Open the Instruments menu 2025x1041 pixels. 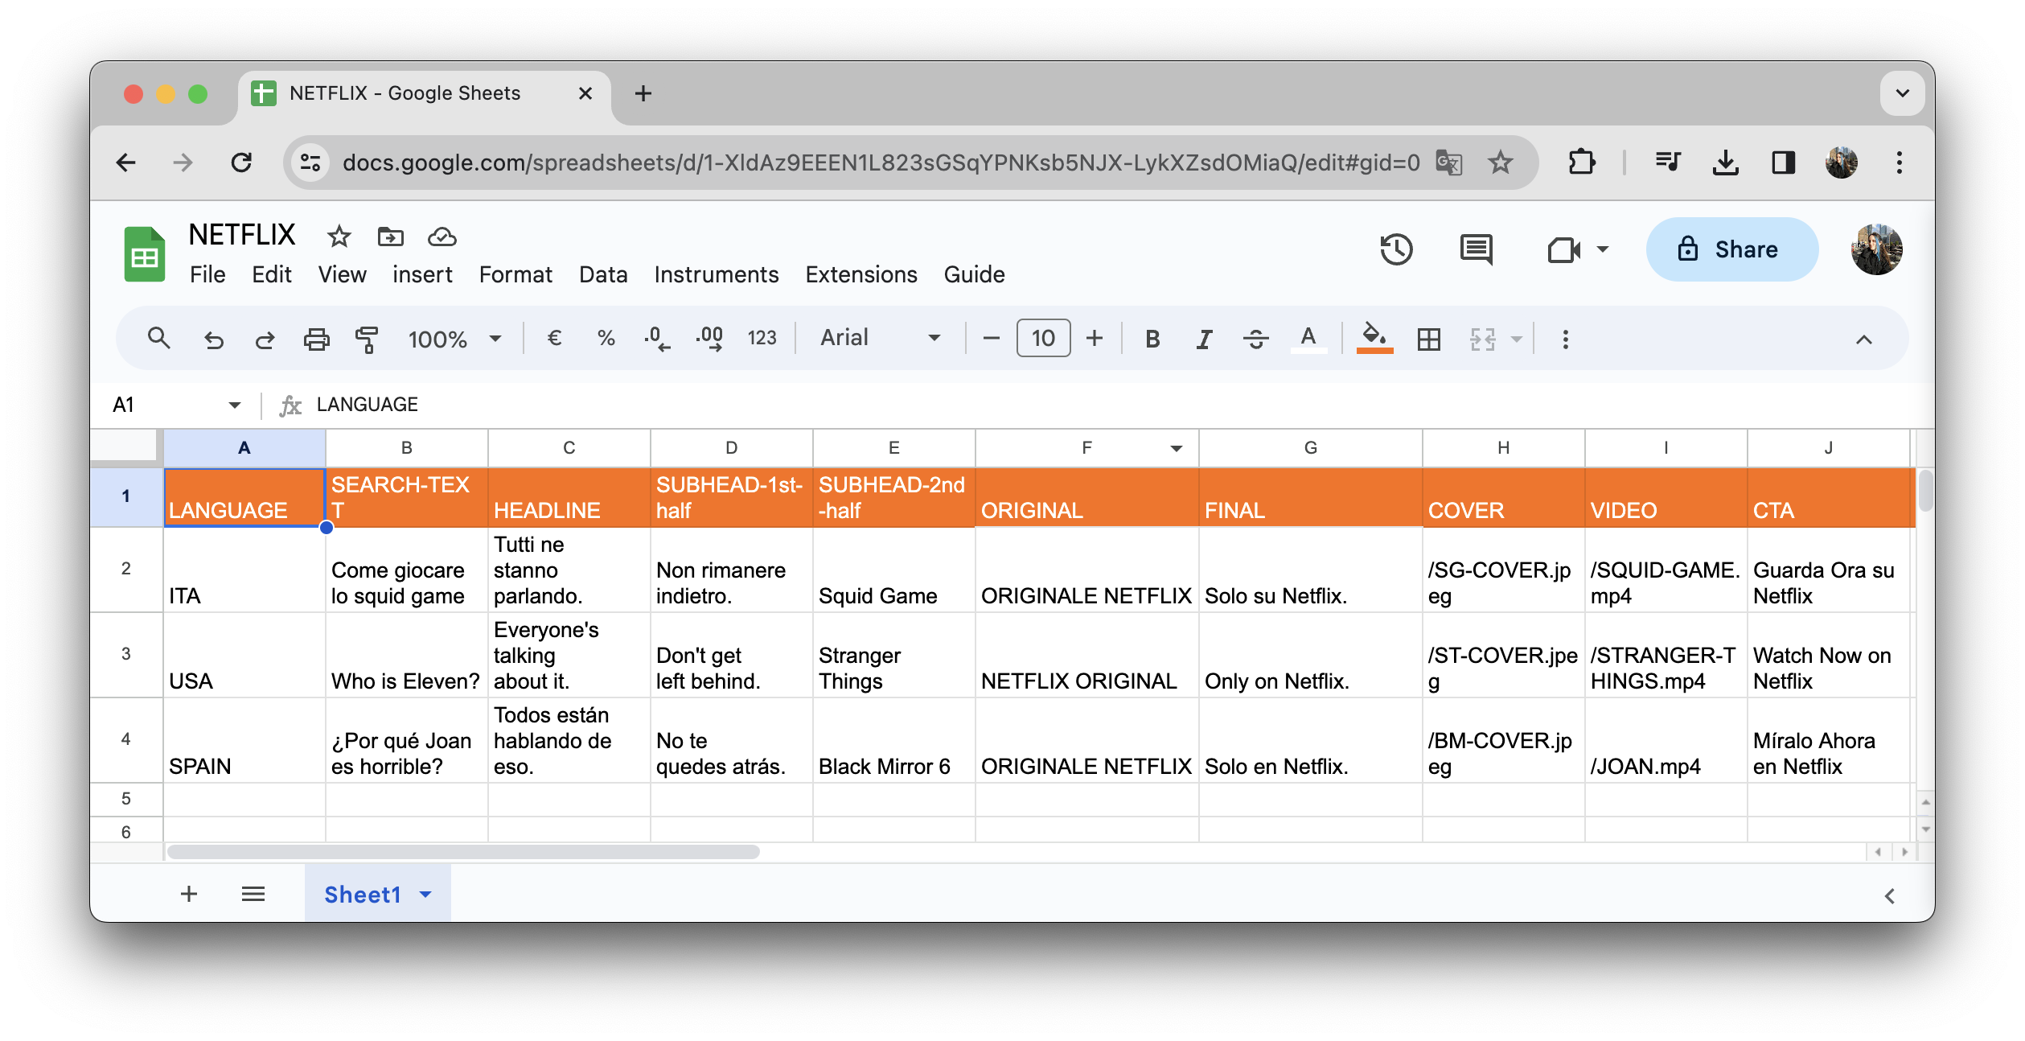point(716,275)
